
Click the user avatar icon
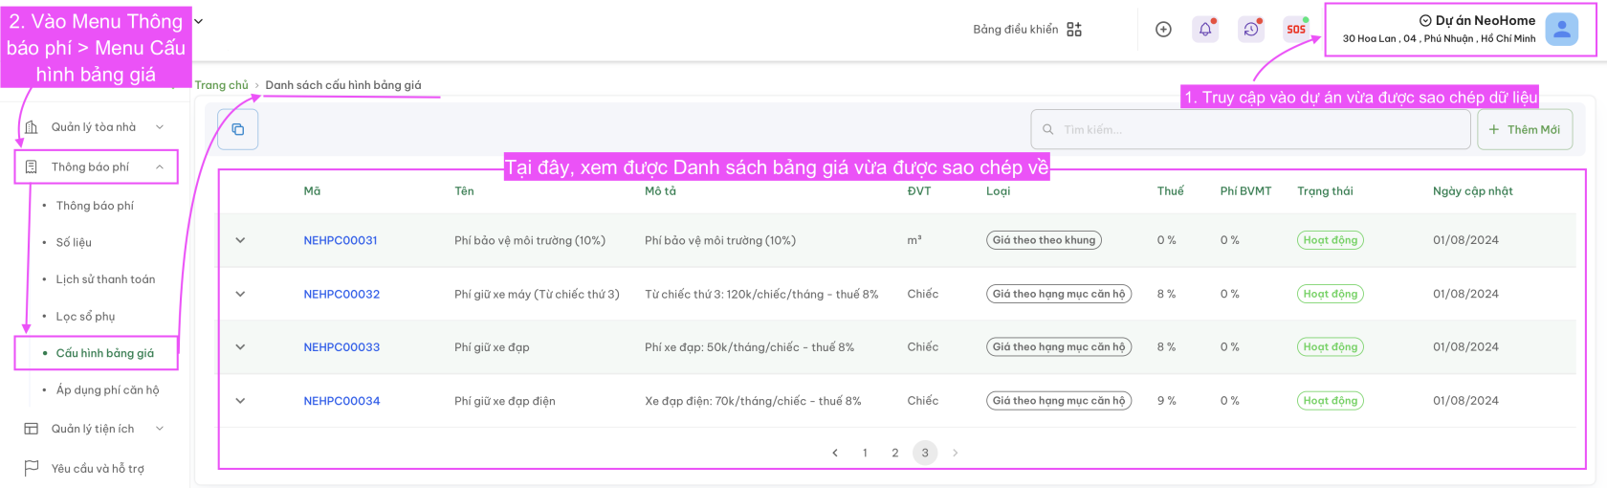(x=1562, y=30)
